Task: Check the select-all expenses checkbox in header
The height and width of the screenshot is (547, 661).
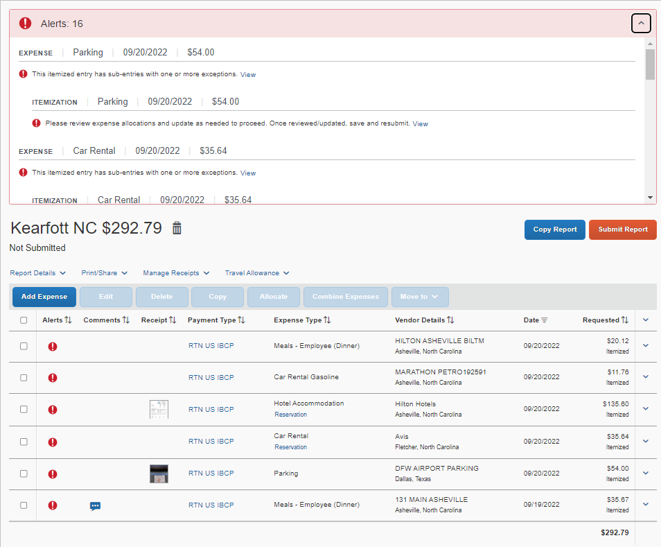Action: click(x=24, y=320)
